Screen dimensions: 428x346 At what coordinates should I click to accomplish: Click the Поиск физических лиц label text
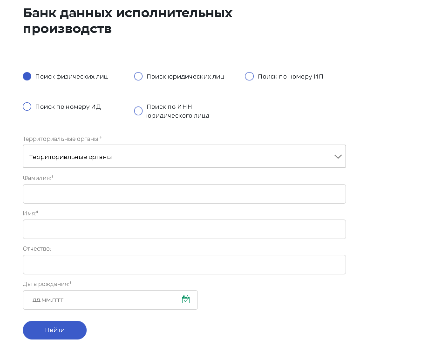pyautogui.click(x=72, y=77)
